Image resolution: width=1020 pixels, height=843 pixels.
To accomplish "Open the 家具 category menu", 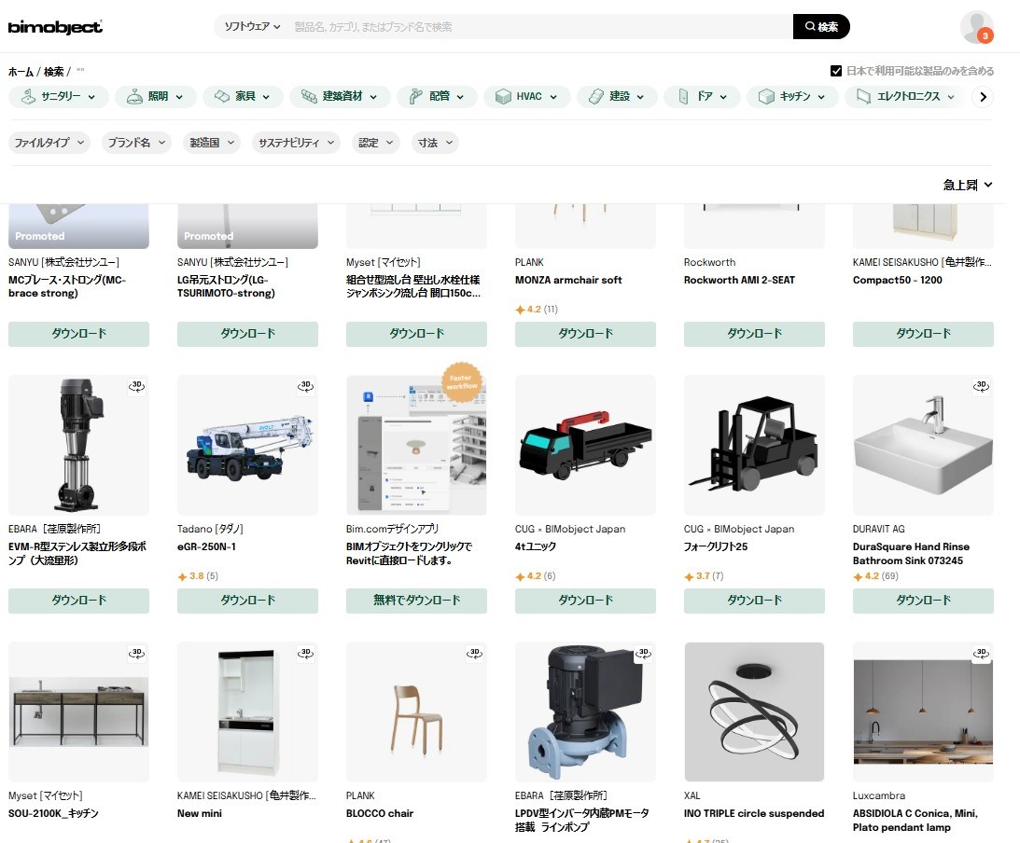I will pos(243,96).
